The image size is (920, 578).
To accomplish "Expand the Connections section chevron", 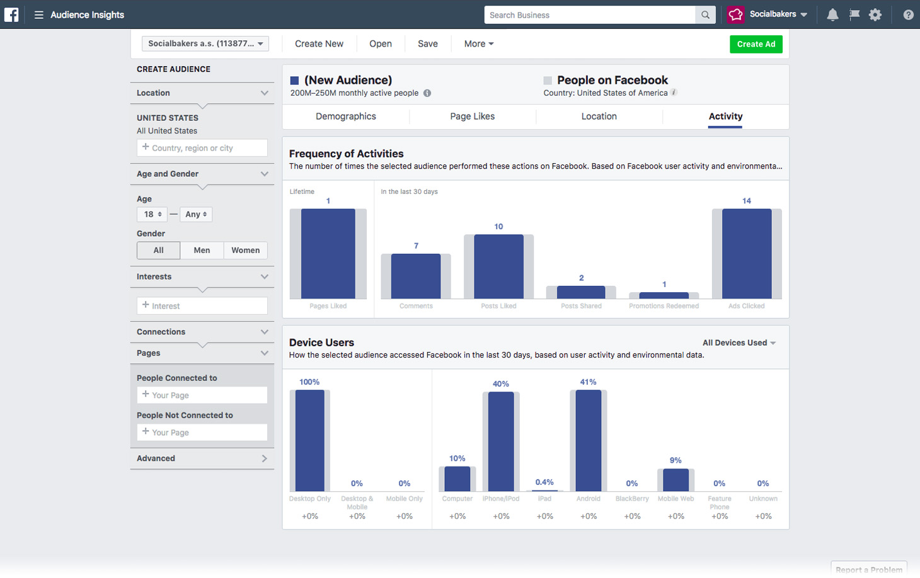I will [265, 332].
